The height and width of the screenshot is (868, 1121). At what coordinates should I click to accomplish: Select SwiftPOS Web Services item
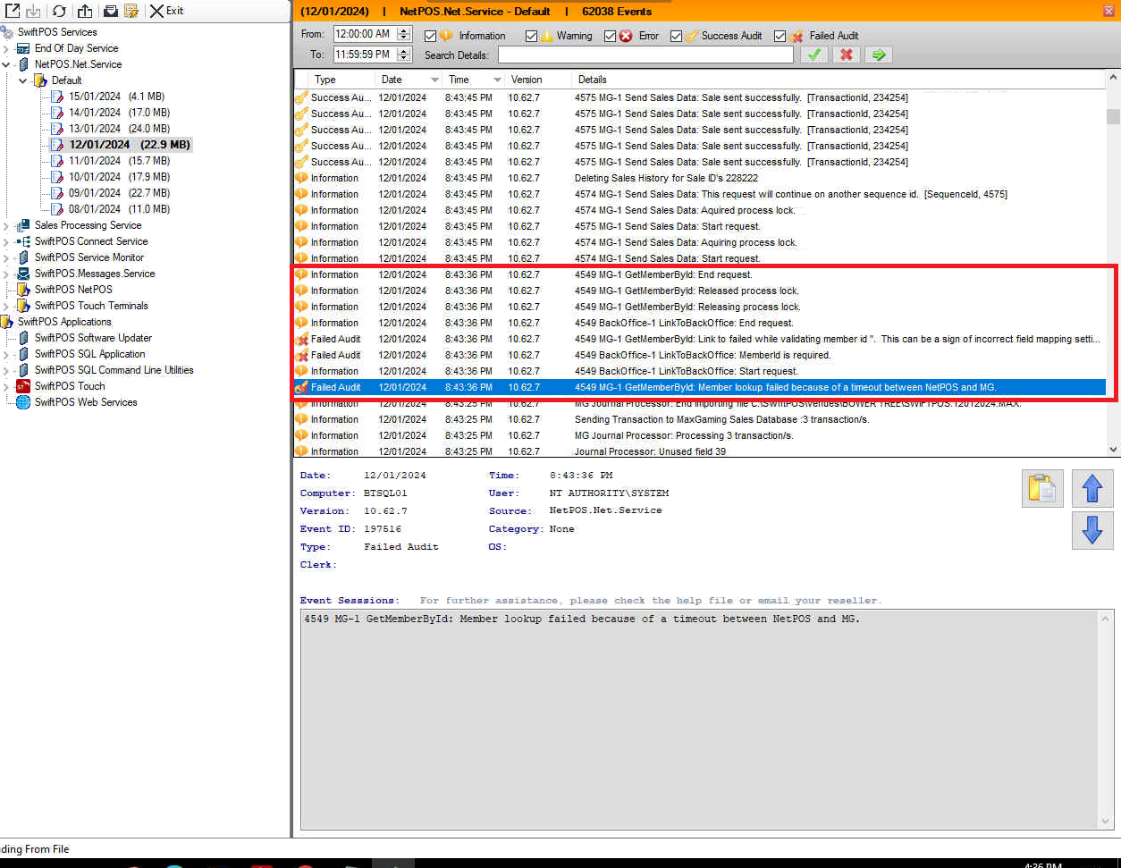click(x=86, y=402)
